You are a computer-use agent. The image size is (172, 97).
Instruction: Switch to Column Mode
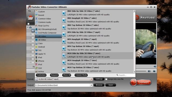[x=81, y=75]
